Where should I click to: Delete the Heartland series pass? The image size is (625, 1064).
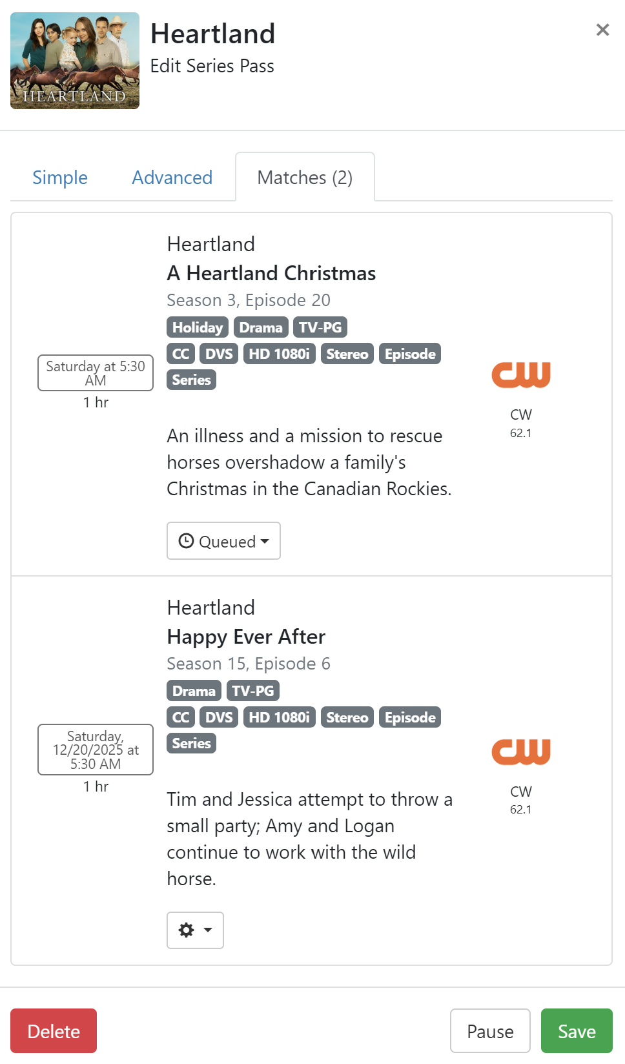pos(54,1031)
